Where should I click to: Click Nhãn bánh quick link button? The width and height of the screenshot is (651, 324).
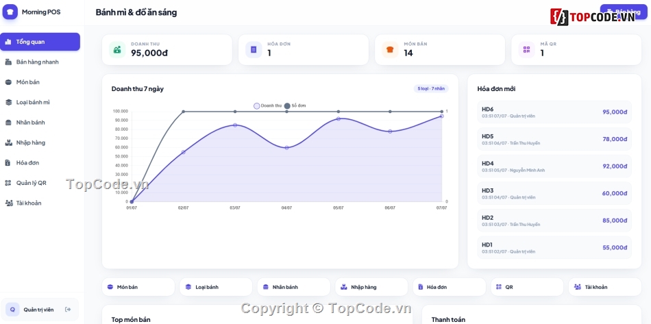point(293,287)
